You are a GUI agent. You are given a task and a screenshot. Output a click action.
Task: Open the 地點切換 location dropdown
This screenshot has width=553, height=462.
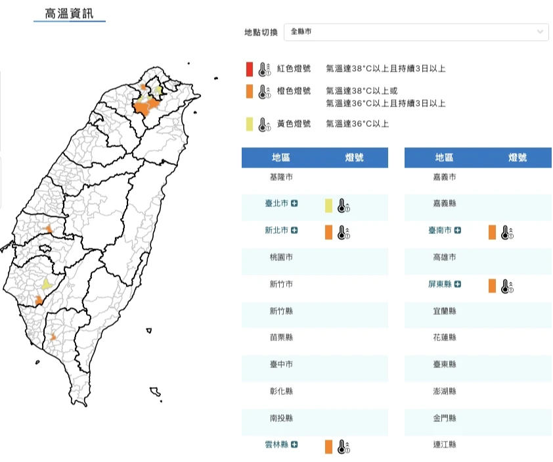pos(416,32)
